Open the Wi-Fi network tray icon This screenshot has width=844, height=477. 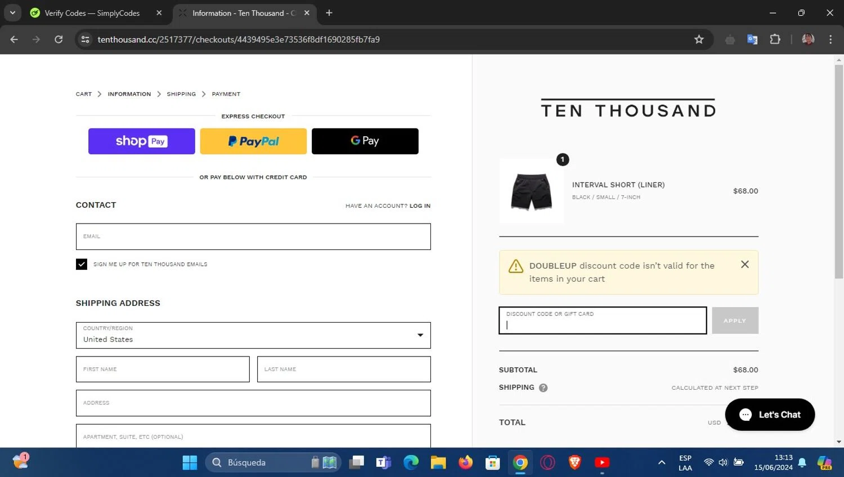coord(709,462)
